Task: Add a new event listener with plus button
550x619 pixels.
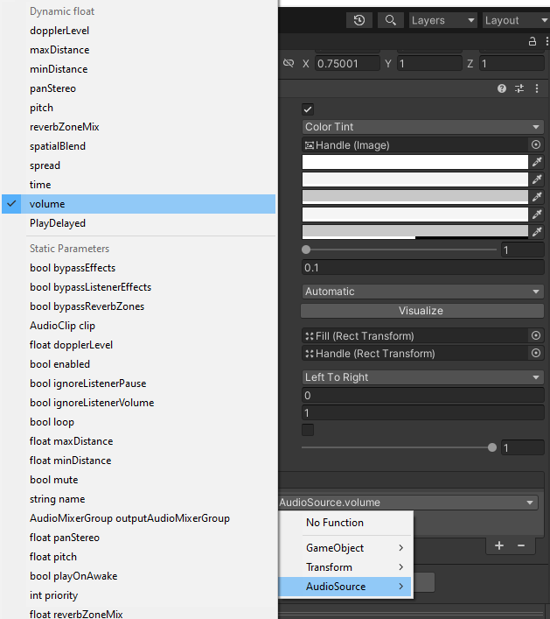Action: 499,545
